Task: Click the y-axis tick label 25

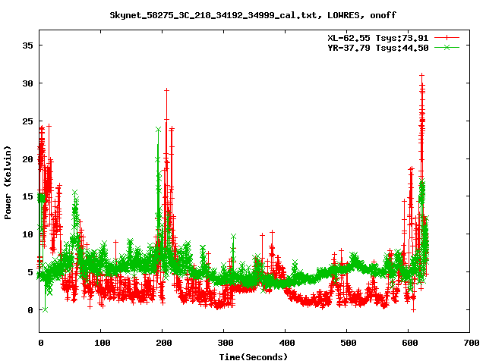Action: point(27,121)
